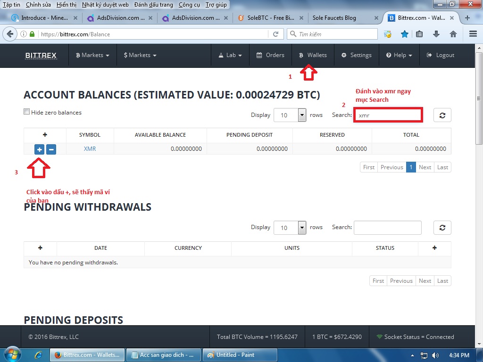Click the pending withdrawals Search field

click(x=388, y=228)
